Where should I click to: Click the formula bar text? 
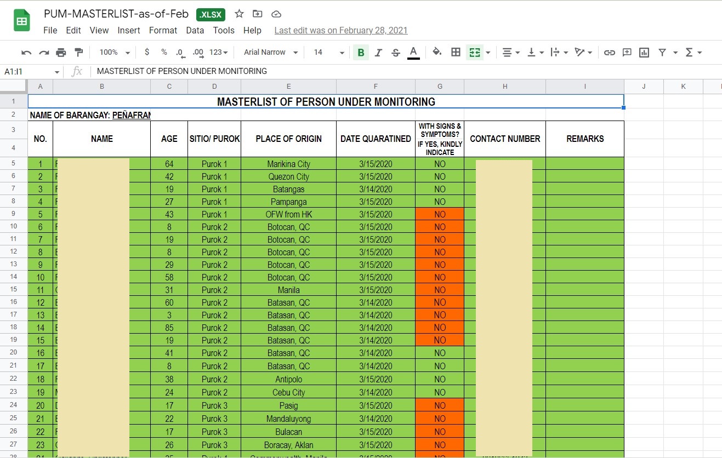(182, 71)
